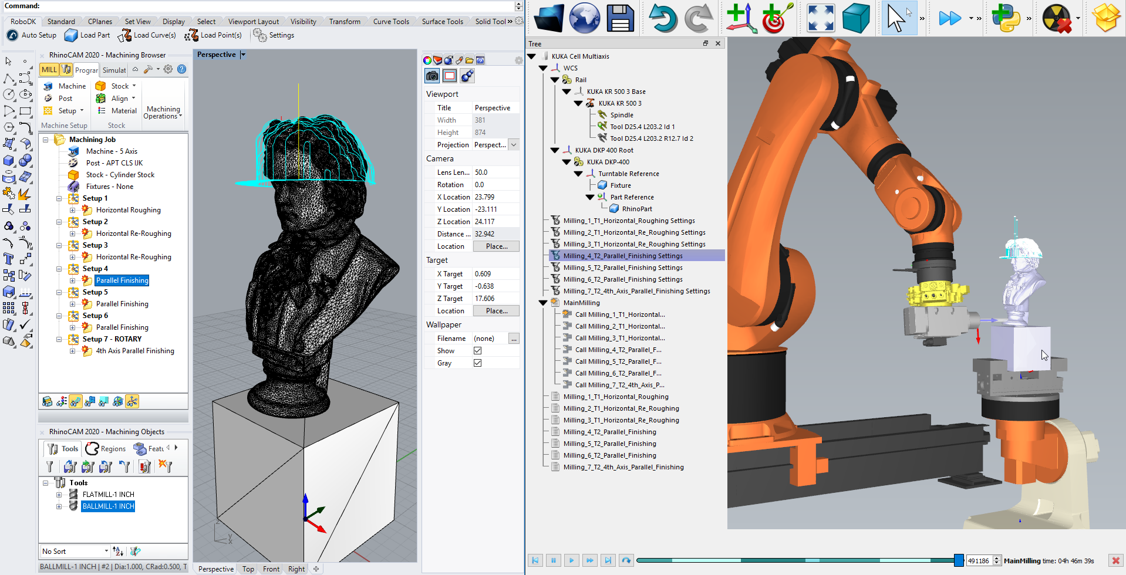Select the Fast Simulation icon
1126x575 pixels.
click(949, 18)
